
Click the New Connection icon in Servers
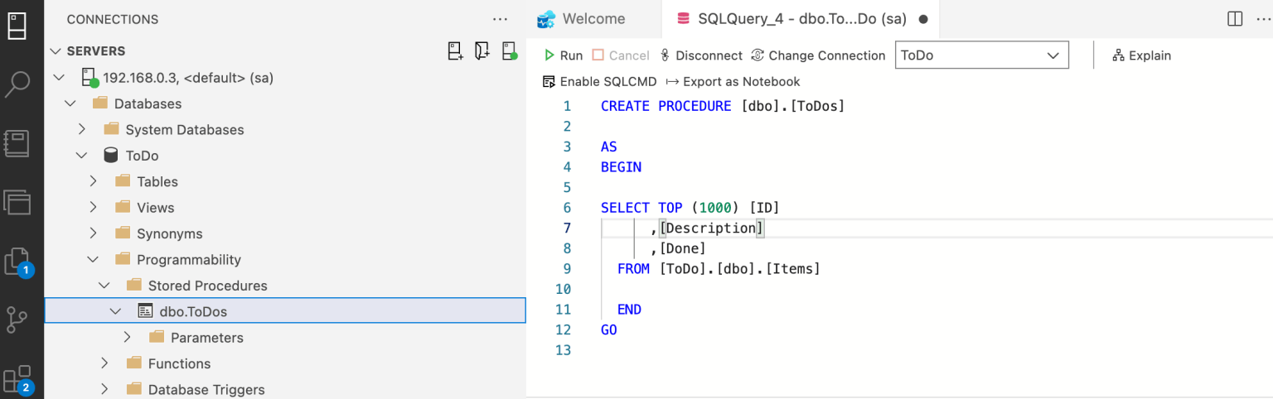(455, 51)
